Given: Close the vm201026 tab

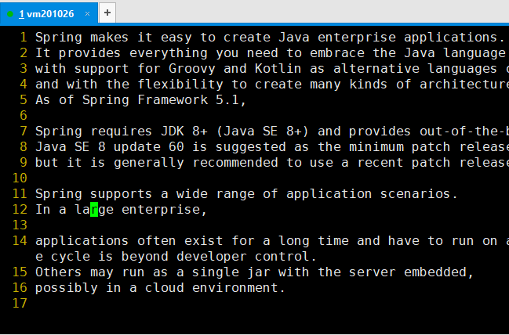Looking at the screenshot, I should [x=87, y=13].
